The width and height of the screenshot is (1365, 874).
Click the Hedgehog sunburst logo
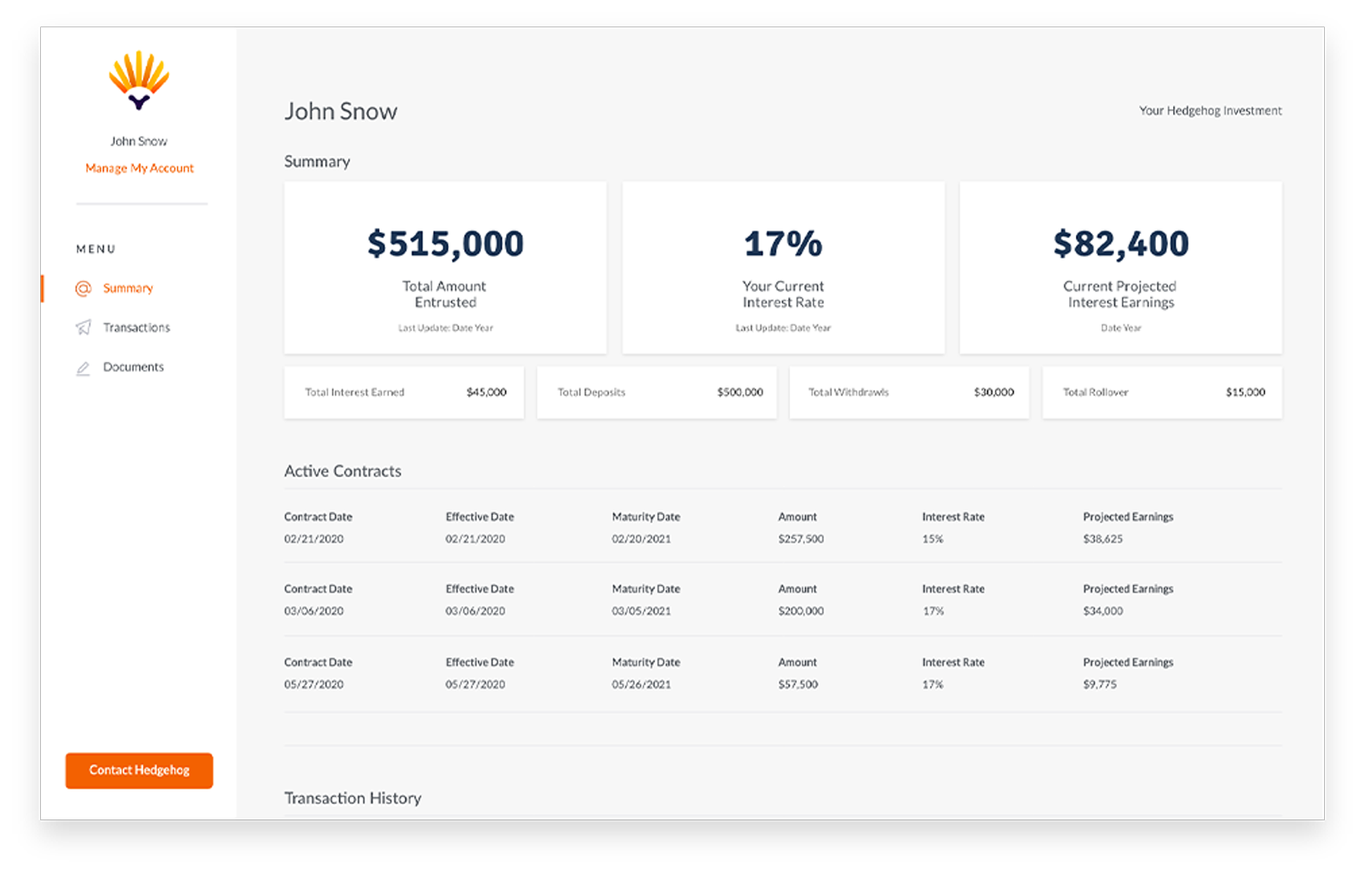137,79
